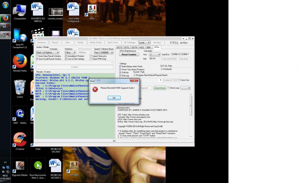Switch to the DCT4 tab

(x=134, y=47)
